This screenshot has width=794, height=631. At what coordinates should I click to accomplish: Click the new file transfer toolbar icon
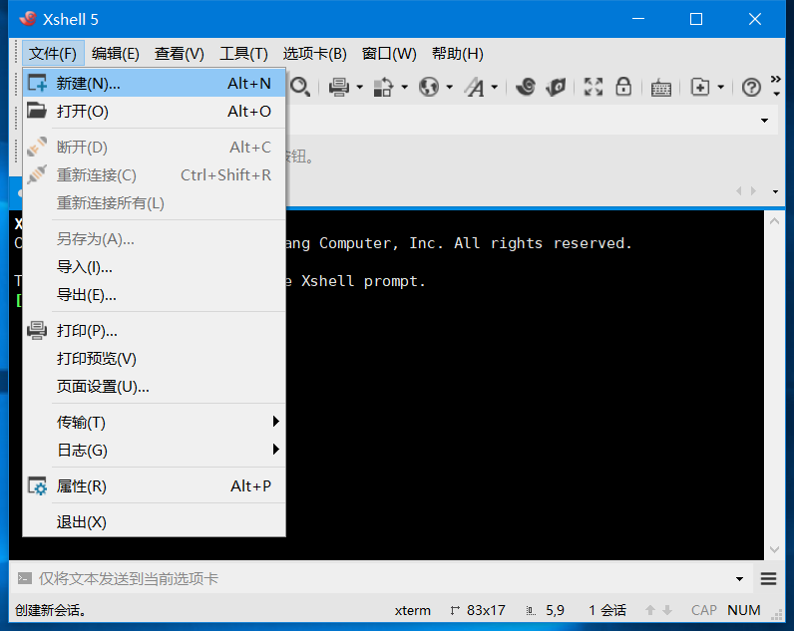tap(700, 87)
